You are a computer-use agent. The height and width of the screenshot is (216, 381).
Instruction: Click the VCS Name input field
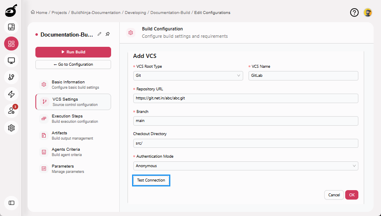[x=303, y=76]
